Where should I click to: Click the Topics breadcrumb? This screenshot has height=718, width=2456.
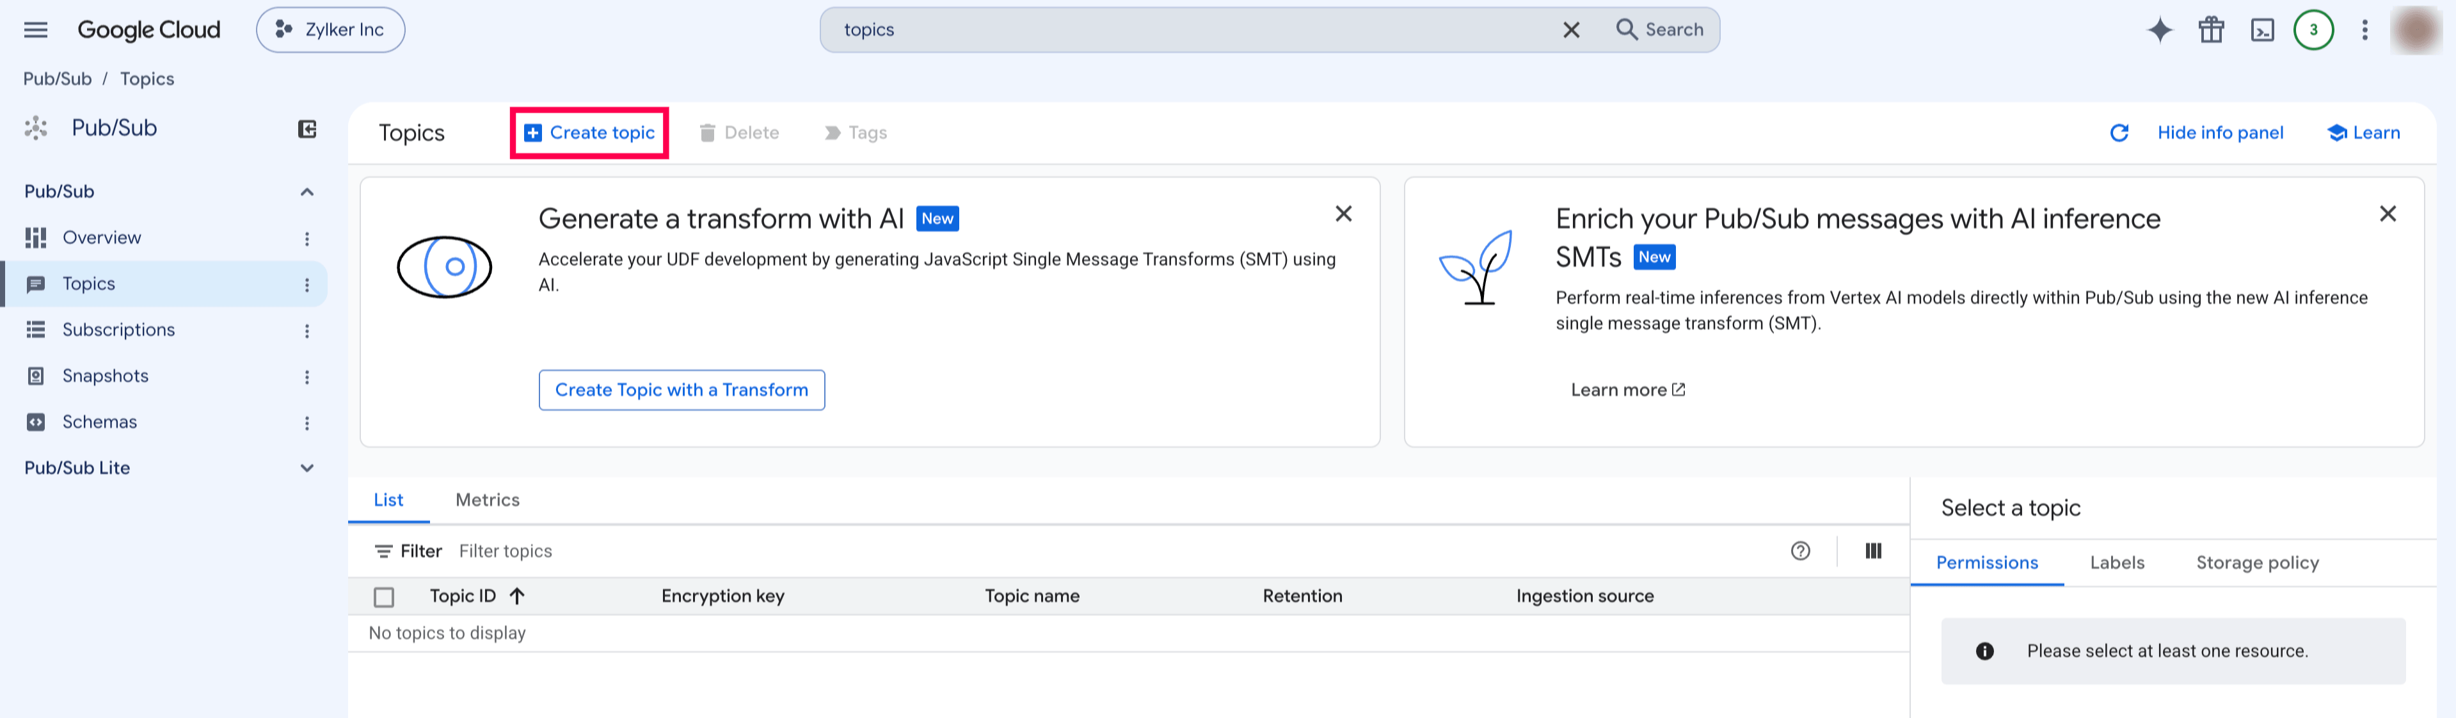click(147, 79)
